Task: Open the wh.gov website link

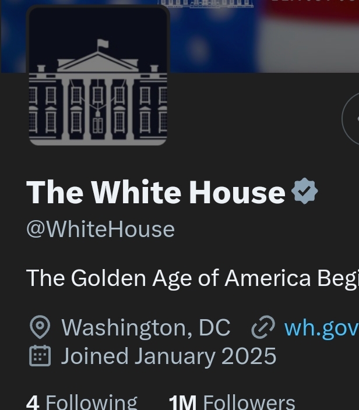Action: (321, 328)
